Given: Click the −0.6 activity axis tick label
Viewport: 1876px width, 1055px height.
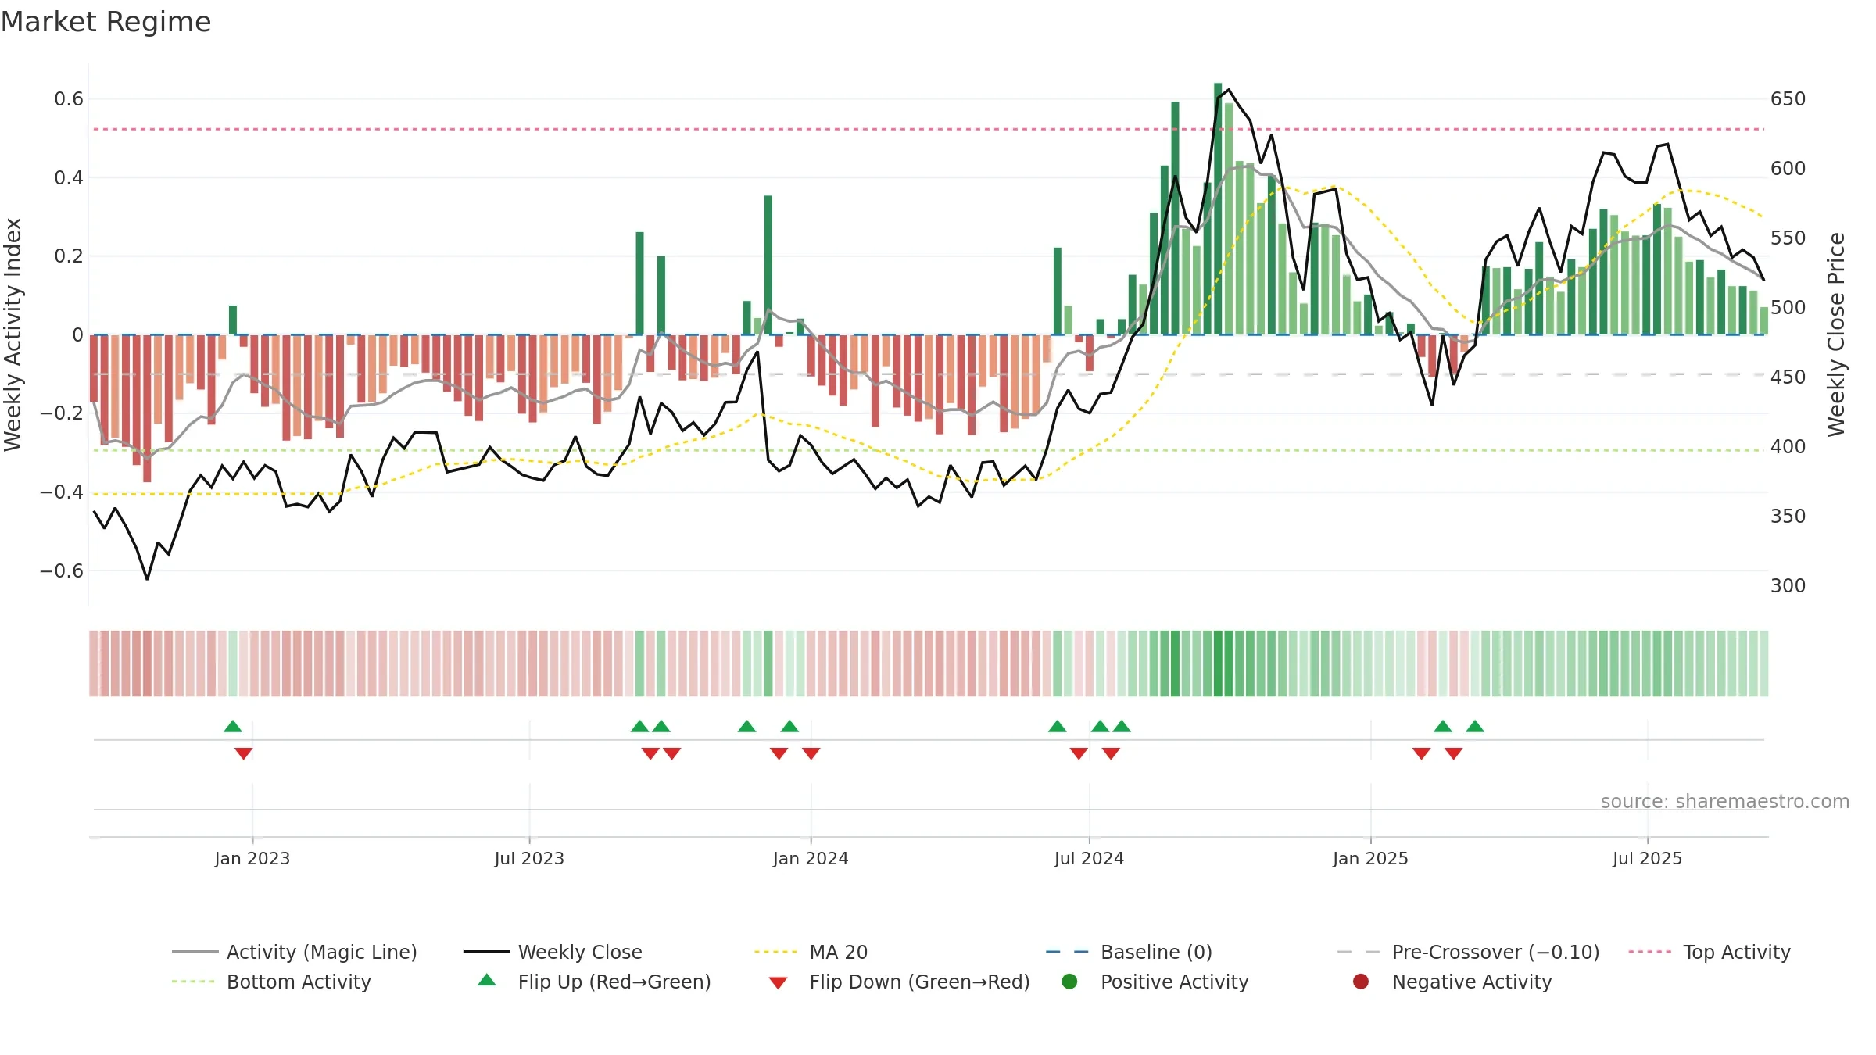Looking at the screenshot, I should click(x=62, y=571).
